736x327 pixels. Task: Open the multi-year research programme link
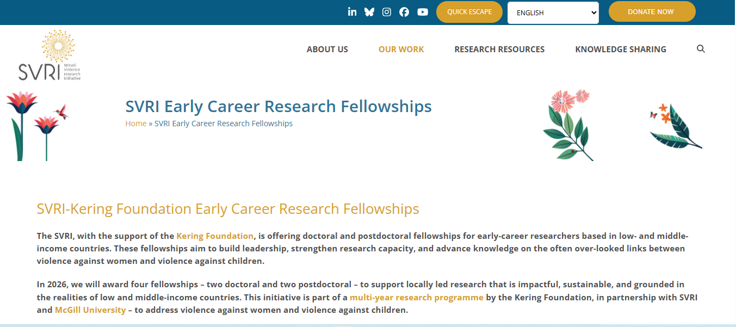[x=417, y=297]
